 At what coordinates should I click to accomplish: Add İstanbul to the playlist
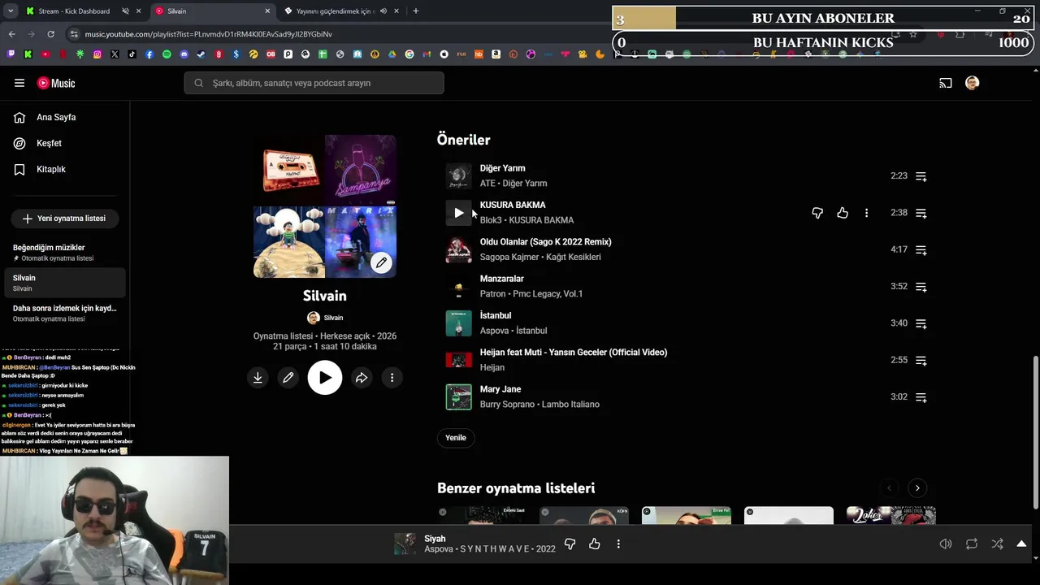coord(921,323)
